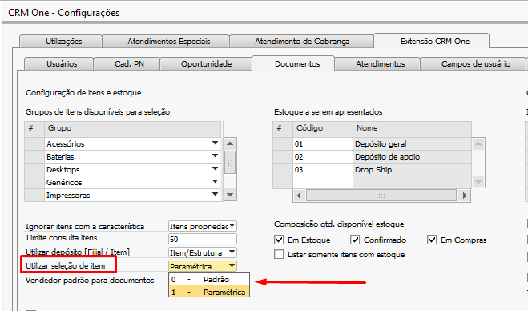Go to the Usuários sub-tab
528x311 pixels.
coord(59,63)
